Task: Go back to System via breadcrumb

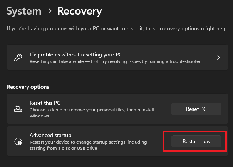Action: click(x=23, y=12)
